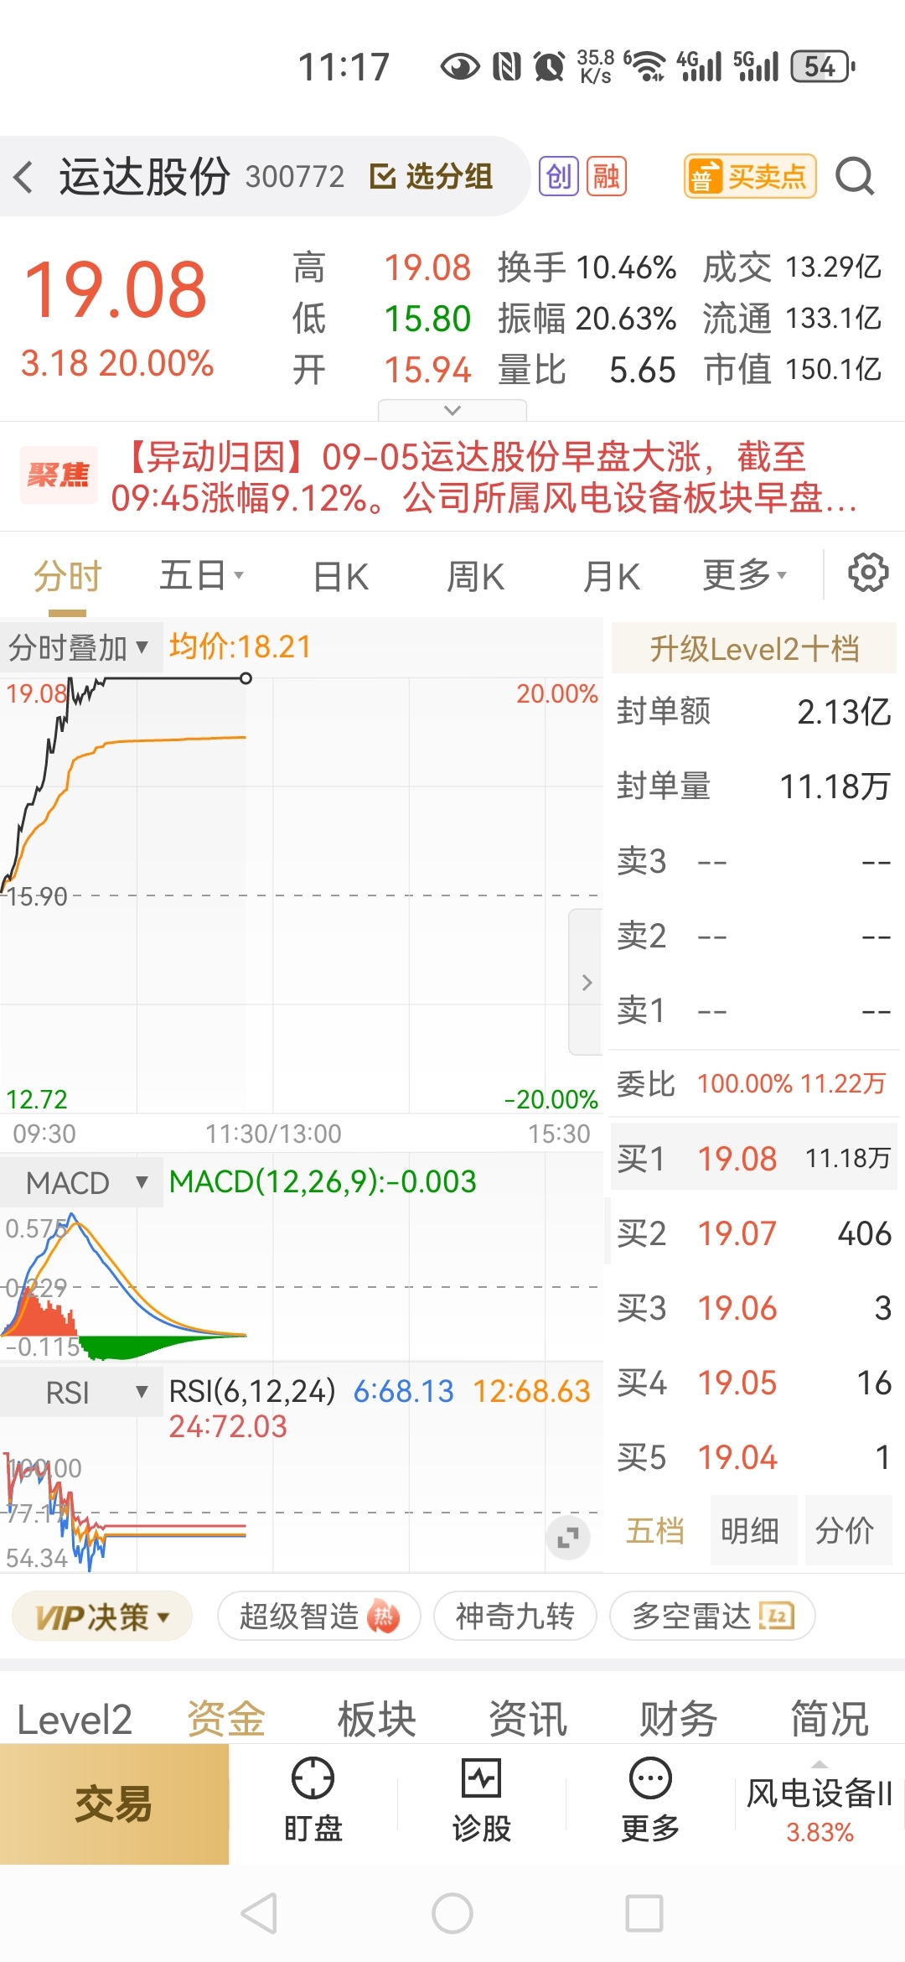Open the 分时叠加 overlay dropdown

tap(80, 647)
